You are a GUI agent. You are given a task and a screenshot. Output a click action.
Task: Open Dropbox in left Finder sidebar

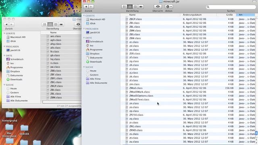pos(13,72)
